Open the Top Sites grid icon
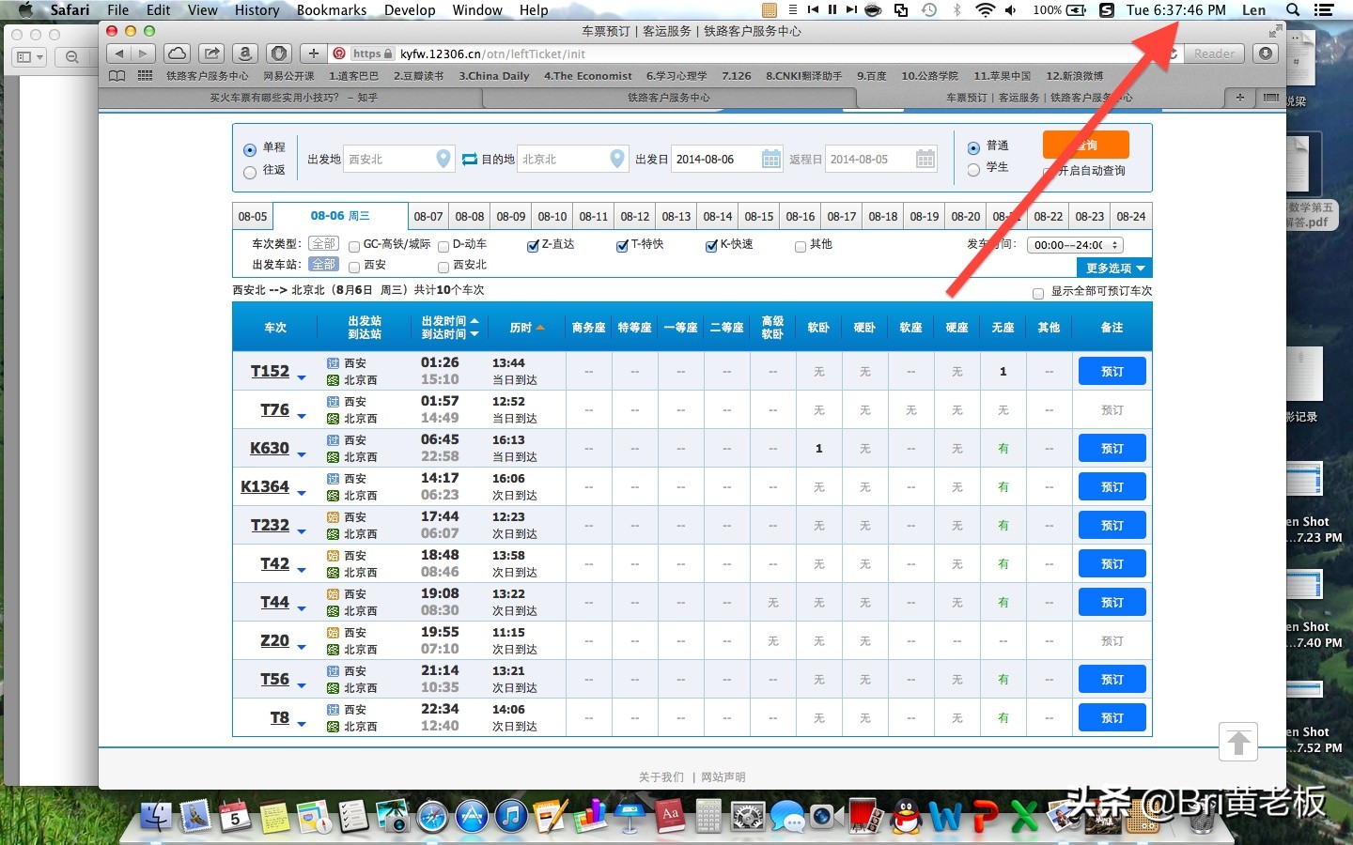 (x=145, y=76)
